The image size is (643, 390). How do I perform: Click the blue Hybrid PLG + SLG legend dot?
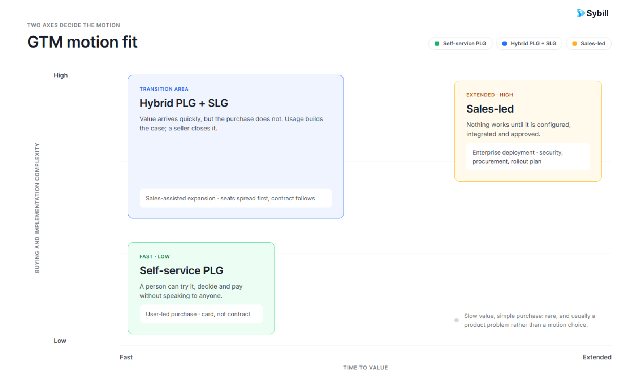click(505, 43)
